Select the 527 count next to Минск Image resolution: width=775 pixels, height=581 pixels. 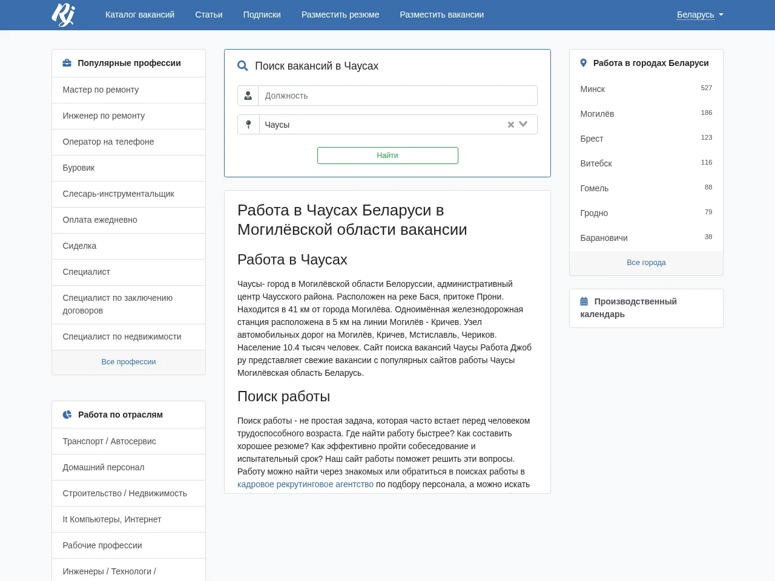[707, 88]
